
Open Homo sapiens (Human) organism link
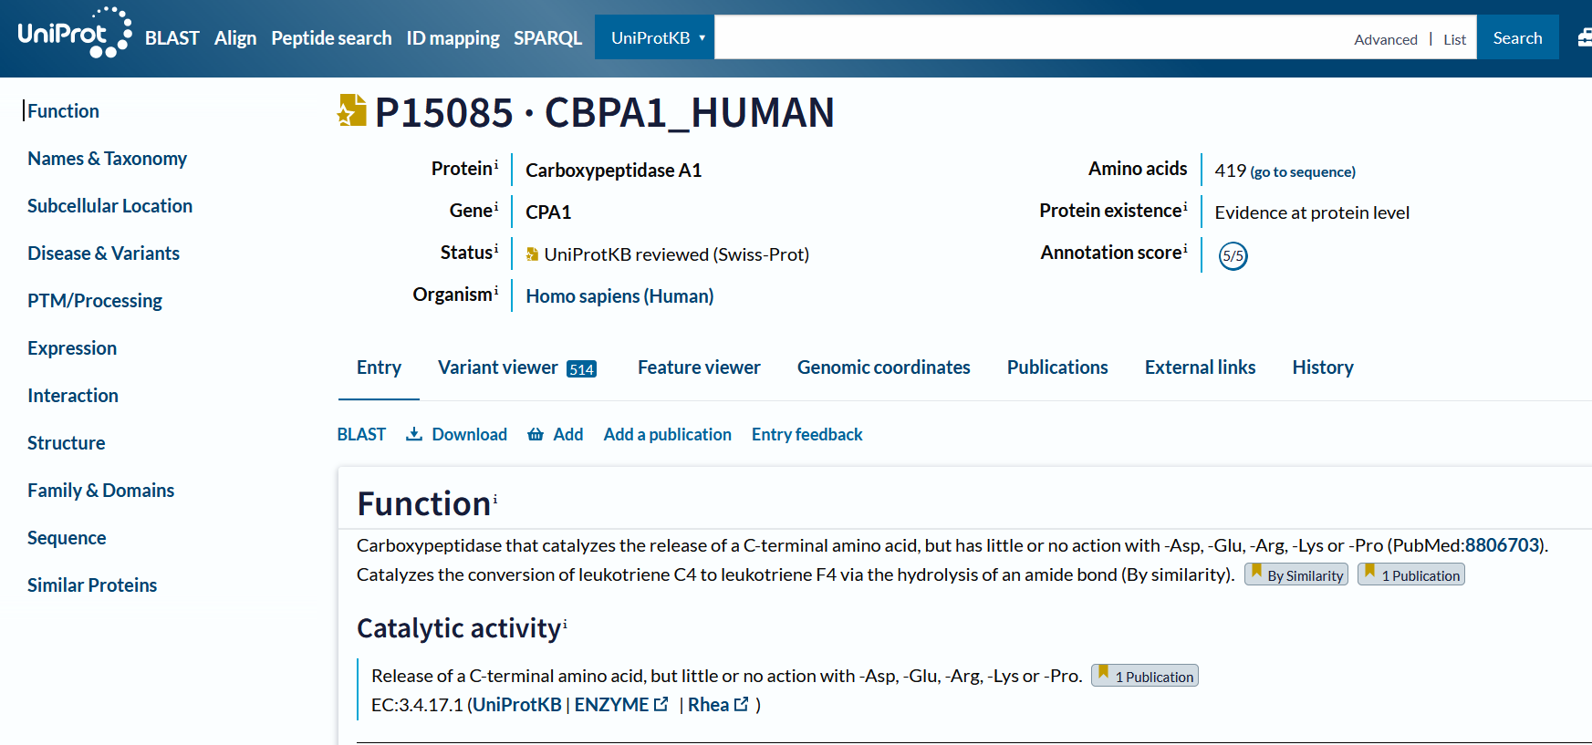click(x=619, y=296)
